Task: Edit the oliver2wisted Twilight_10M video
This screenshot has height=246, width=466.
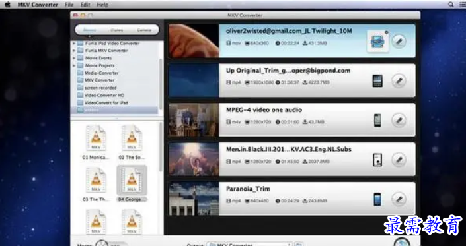Action: [x=399, y=41]
